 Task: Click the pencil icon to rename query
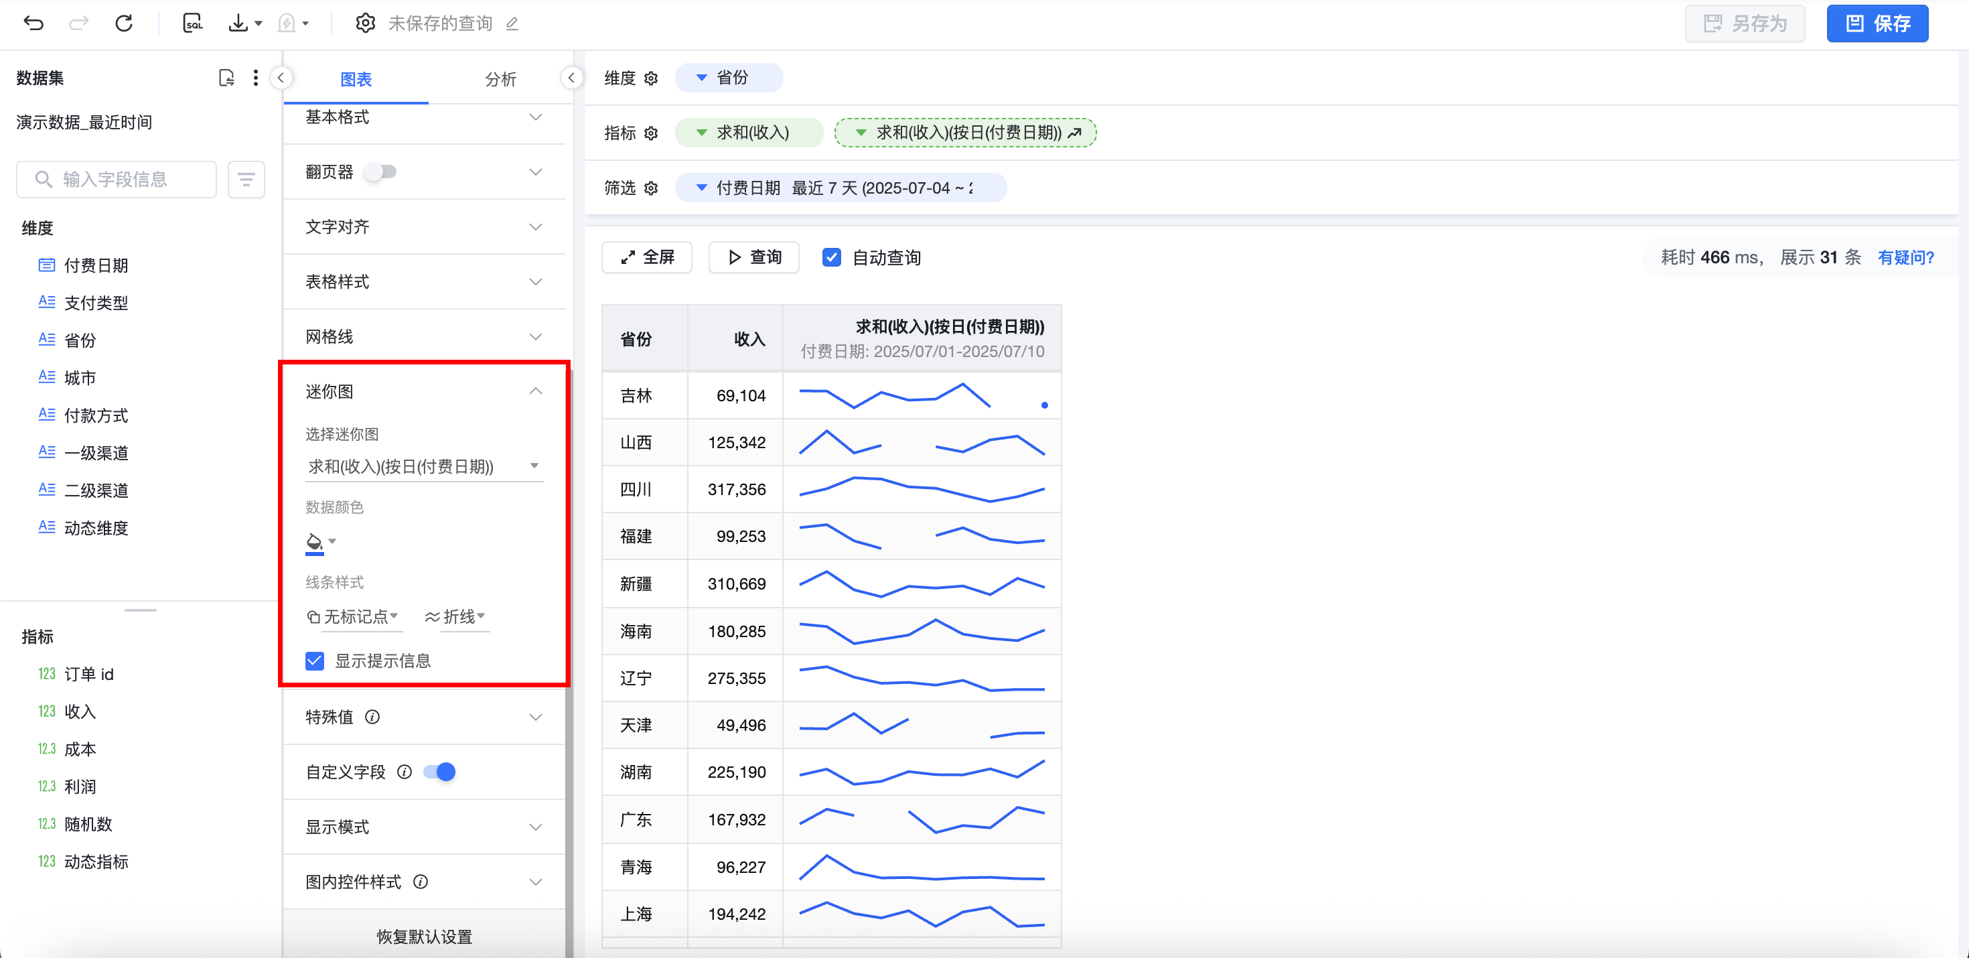[512, 23]
